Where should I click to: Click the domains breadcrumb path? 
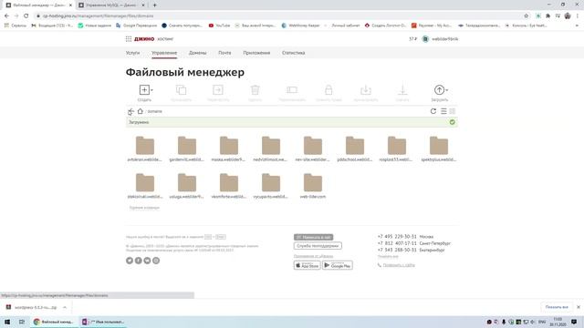coord(154,111)
